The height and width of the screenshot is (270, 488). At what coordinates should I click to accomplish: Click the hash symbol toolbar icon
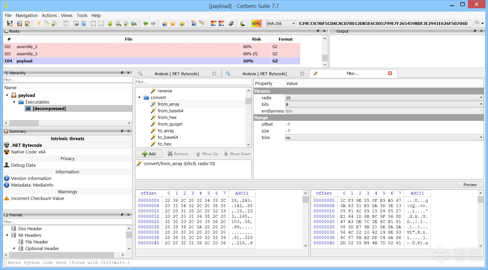coord(231,23)
